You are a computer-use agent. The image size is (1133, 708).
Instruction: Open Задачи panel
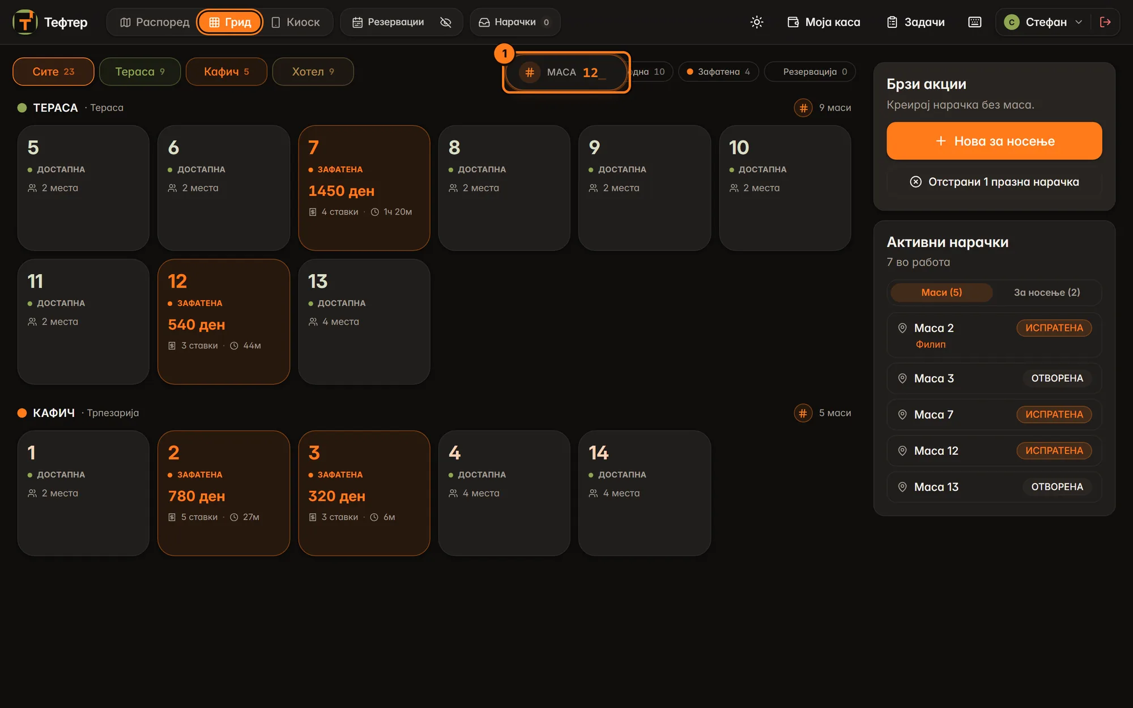[x=915, y=22]
